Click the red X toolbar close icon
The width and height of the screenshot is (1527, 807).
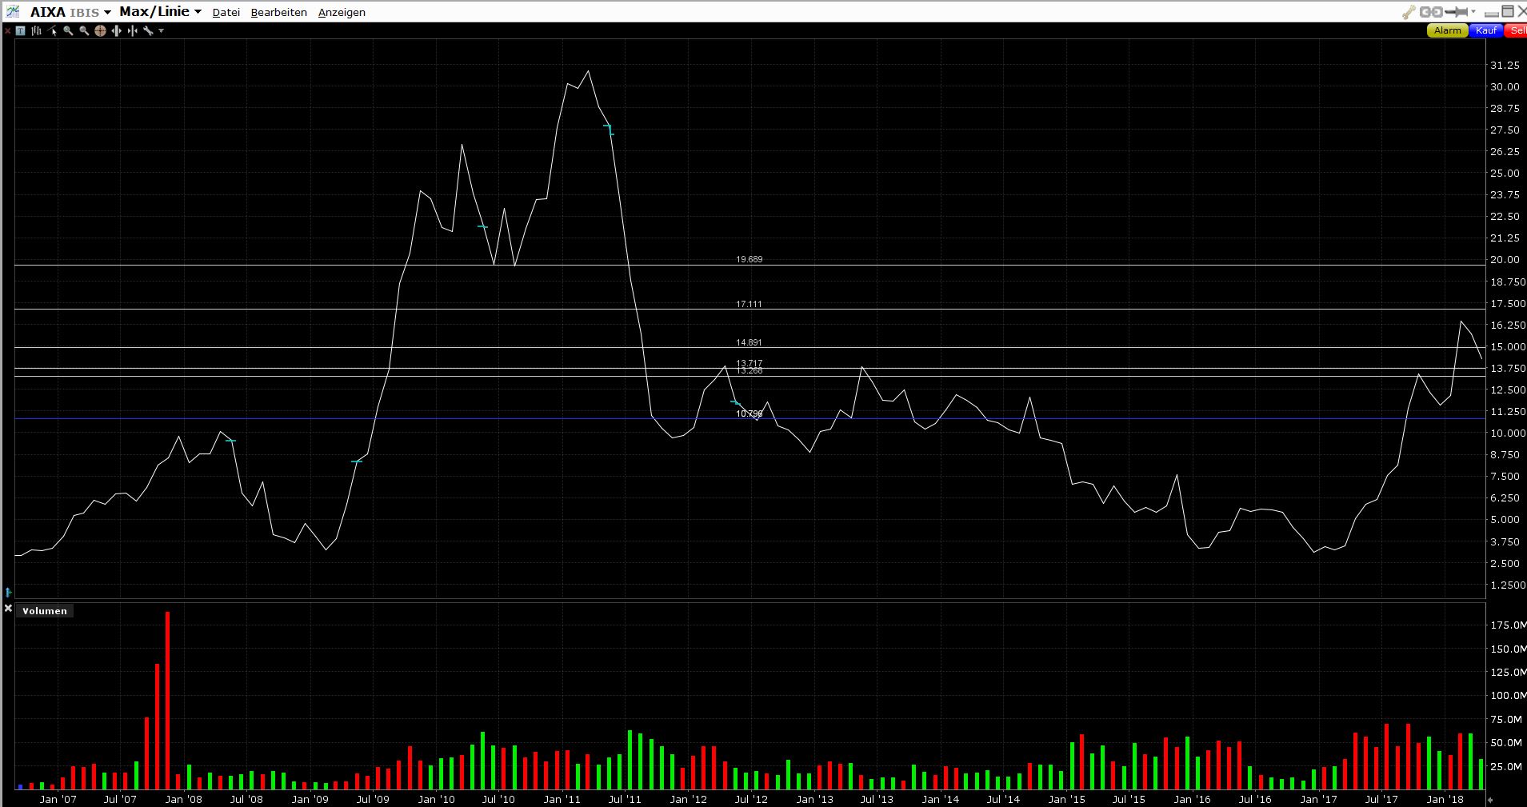click(7, 31)
